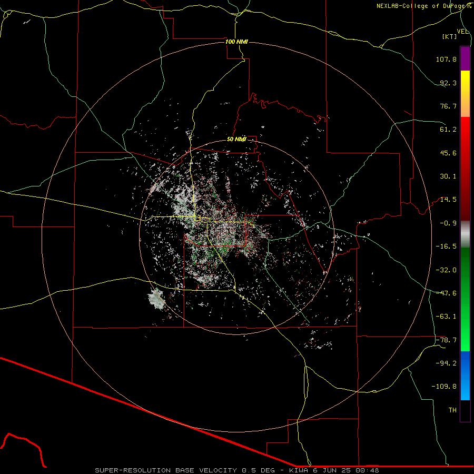
Task: Select the 14.5 velocity scale value
Action: [448, 200]
